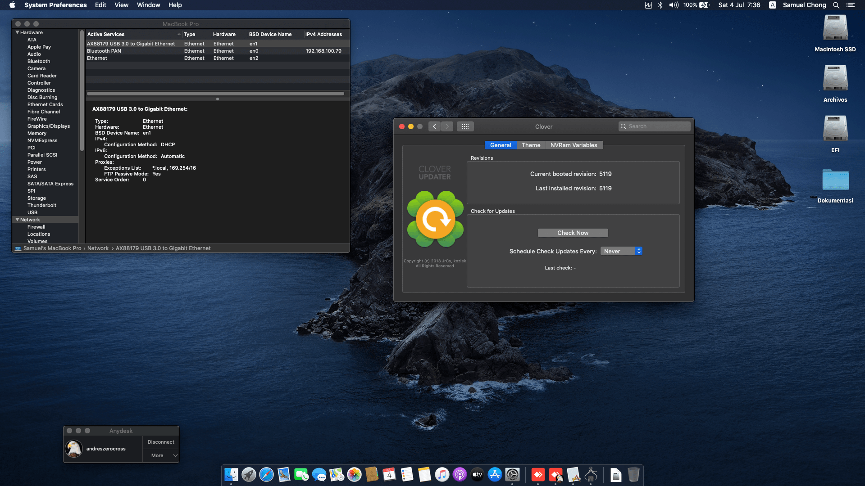865x486 pixels.
Task: Open the Window menu in menu bar
Action: pos(148,5)
